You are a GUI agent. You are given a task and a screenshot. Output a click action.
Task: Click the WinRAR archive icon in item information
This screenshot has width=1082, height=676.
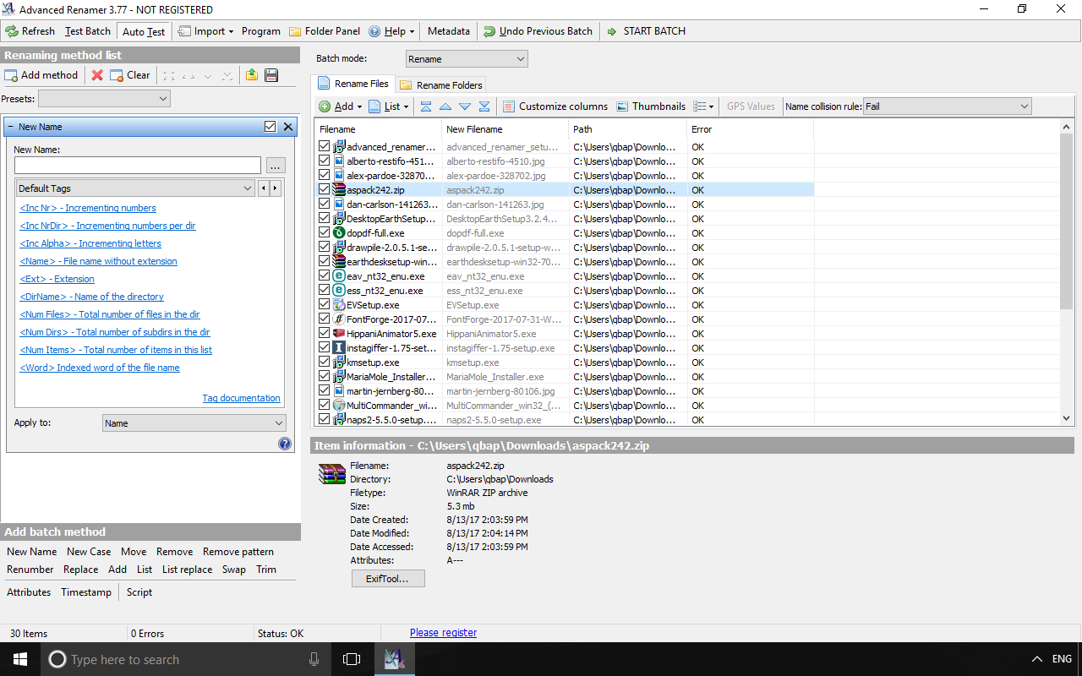[331, 474]
